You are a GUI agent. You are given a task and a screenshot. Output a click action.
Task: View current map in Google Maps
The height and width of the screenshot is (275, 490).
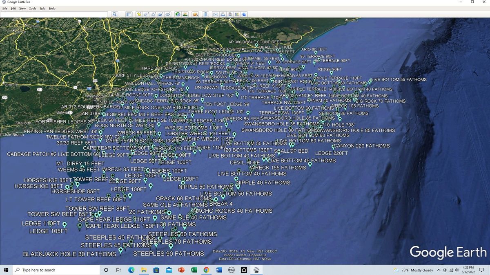click(x=237, y=14)
